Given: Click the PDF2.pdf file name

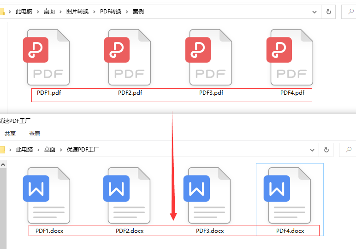Looking at the screenshot, I should coord(130,93).
